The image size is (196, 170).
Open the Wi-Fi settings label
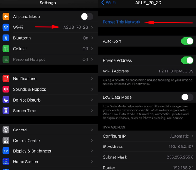[x=18, y=27]
